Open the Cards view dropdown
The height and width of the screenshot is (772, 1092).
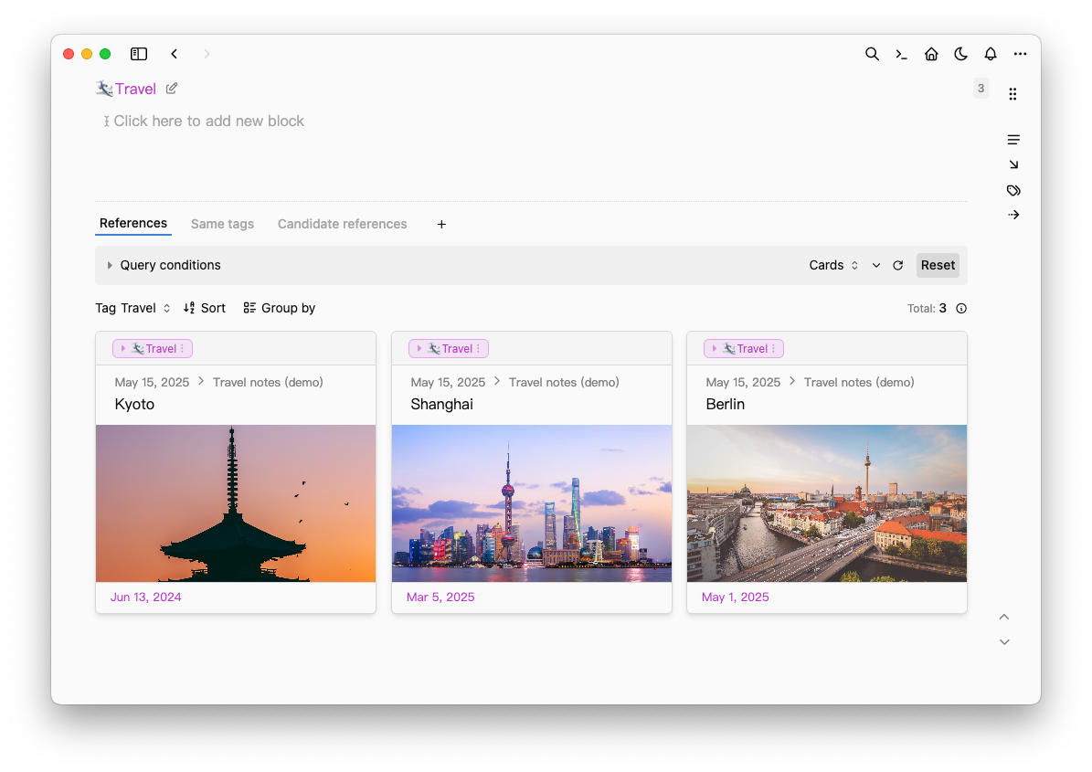point(833,265)
